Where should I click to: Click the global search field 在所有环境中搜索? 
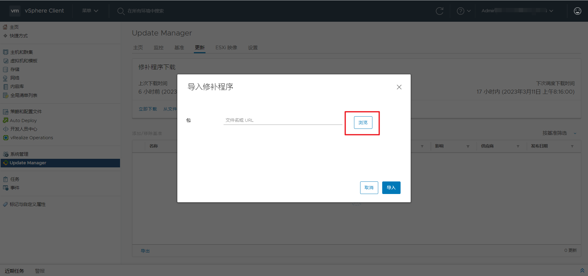145,11
